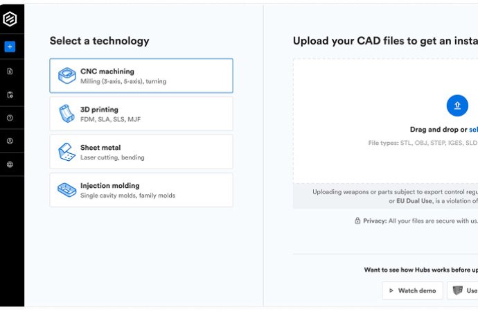Click the Injection molding part illustration
The height and width of the screenshot is (312, 478).
[x=67, y=190]
